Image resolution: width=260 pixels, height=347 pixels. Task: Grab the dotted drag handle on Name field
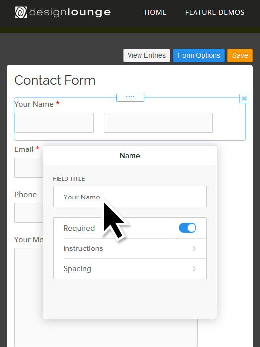point(130,98)
